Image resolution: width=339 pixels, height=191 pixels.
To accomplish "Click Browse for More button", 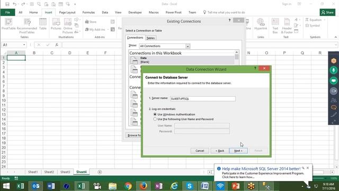I will (133, 135).
